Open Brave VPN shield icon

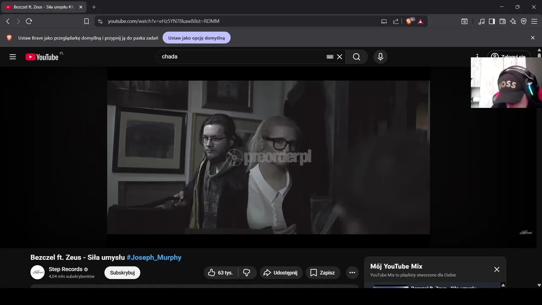524,21
